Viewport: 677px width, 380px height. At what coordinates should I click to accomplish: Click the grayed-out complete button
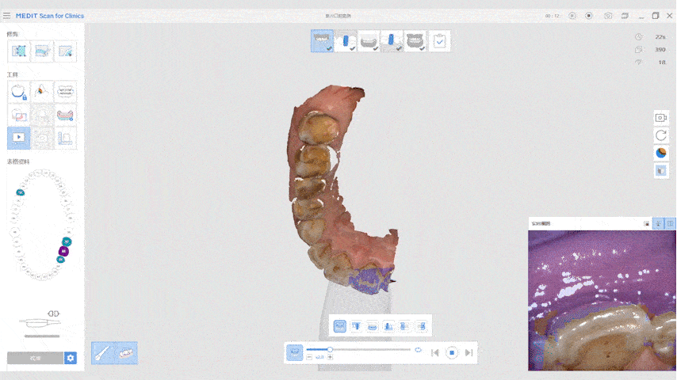click(x=35, y=358)
